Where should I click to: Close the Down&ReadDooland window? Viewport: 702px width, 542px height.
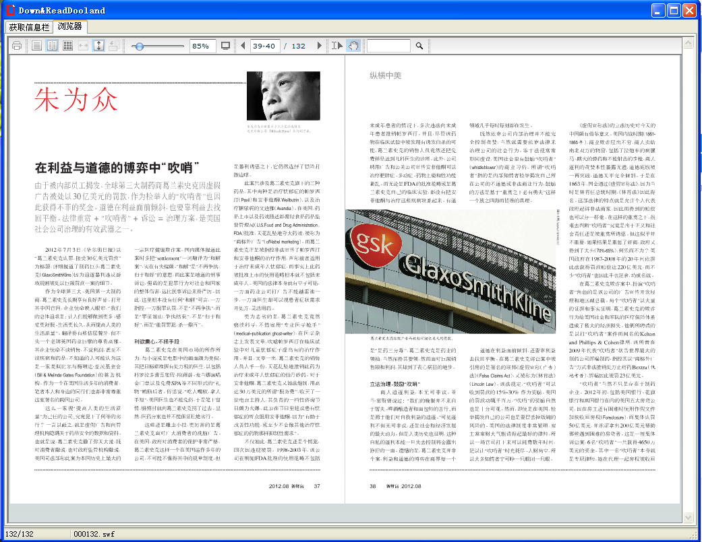pos(689,10)
